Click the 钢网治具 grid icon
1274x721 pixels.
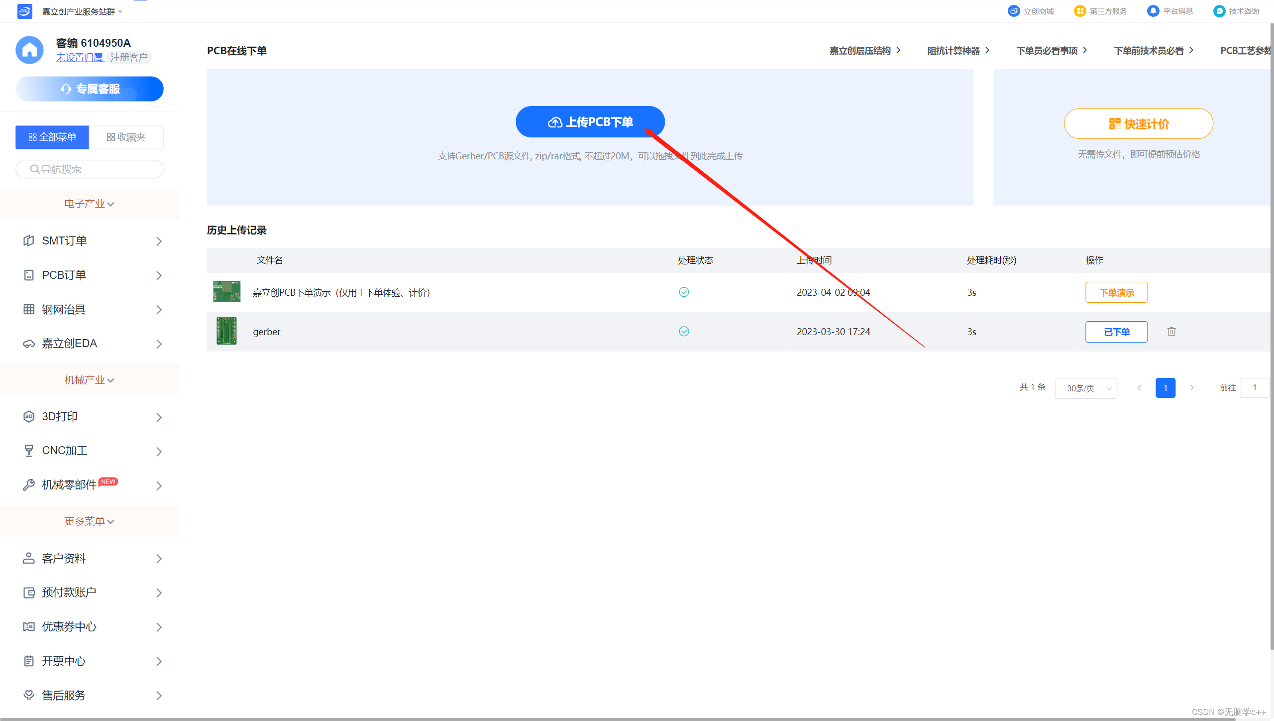click(x=29, y=309)
